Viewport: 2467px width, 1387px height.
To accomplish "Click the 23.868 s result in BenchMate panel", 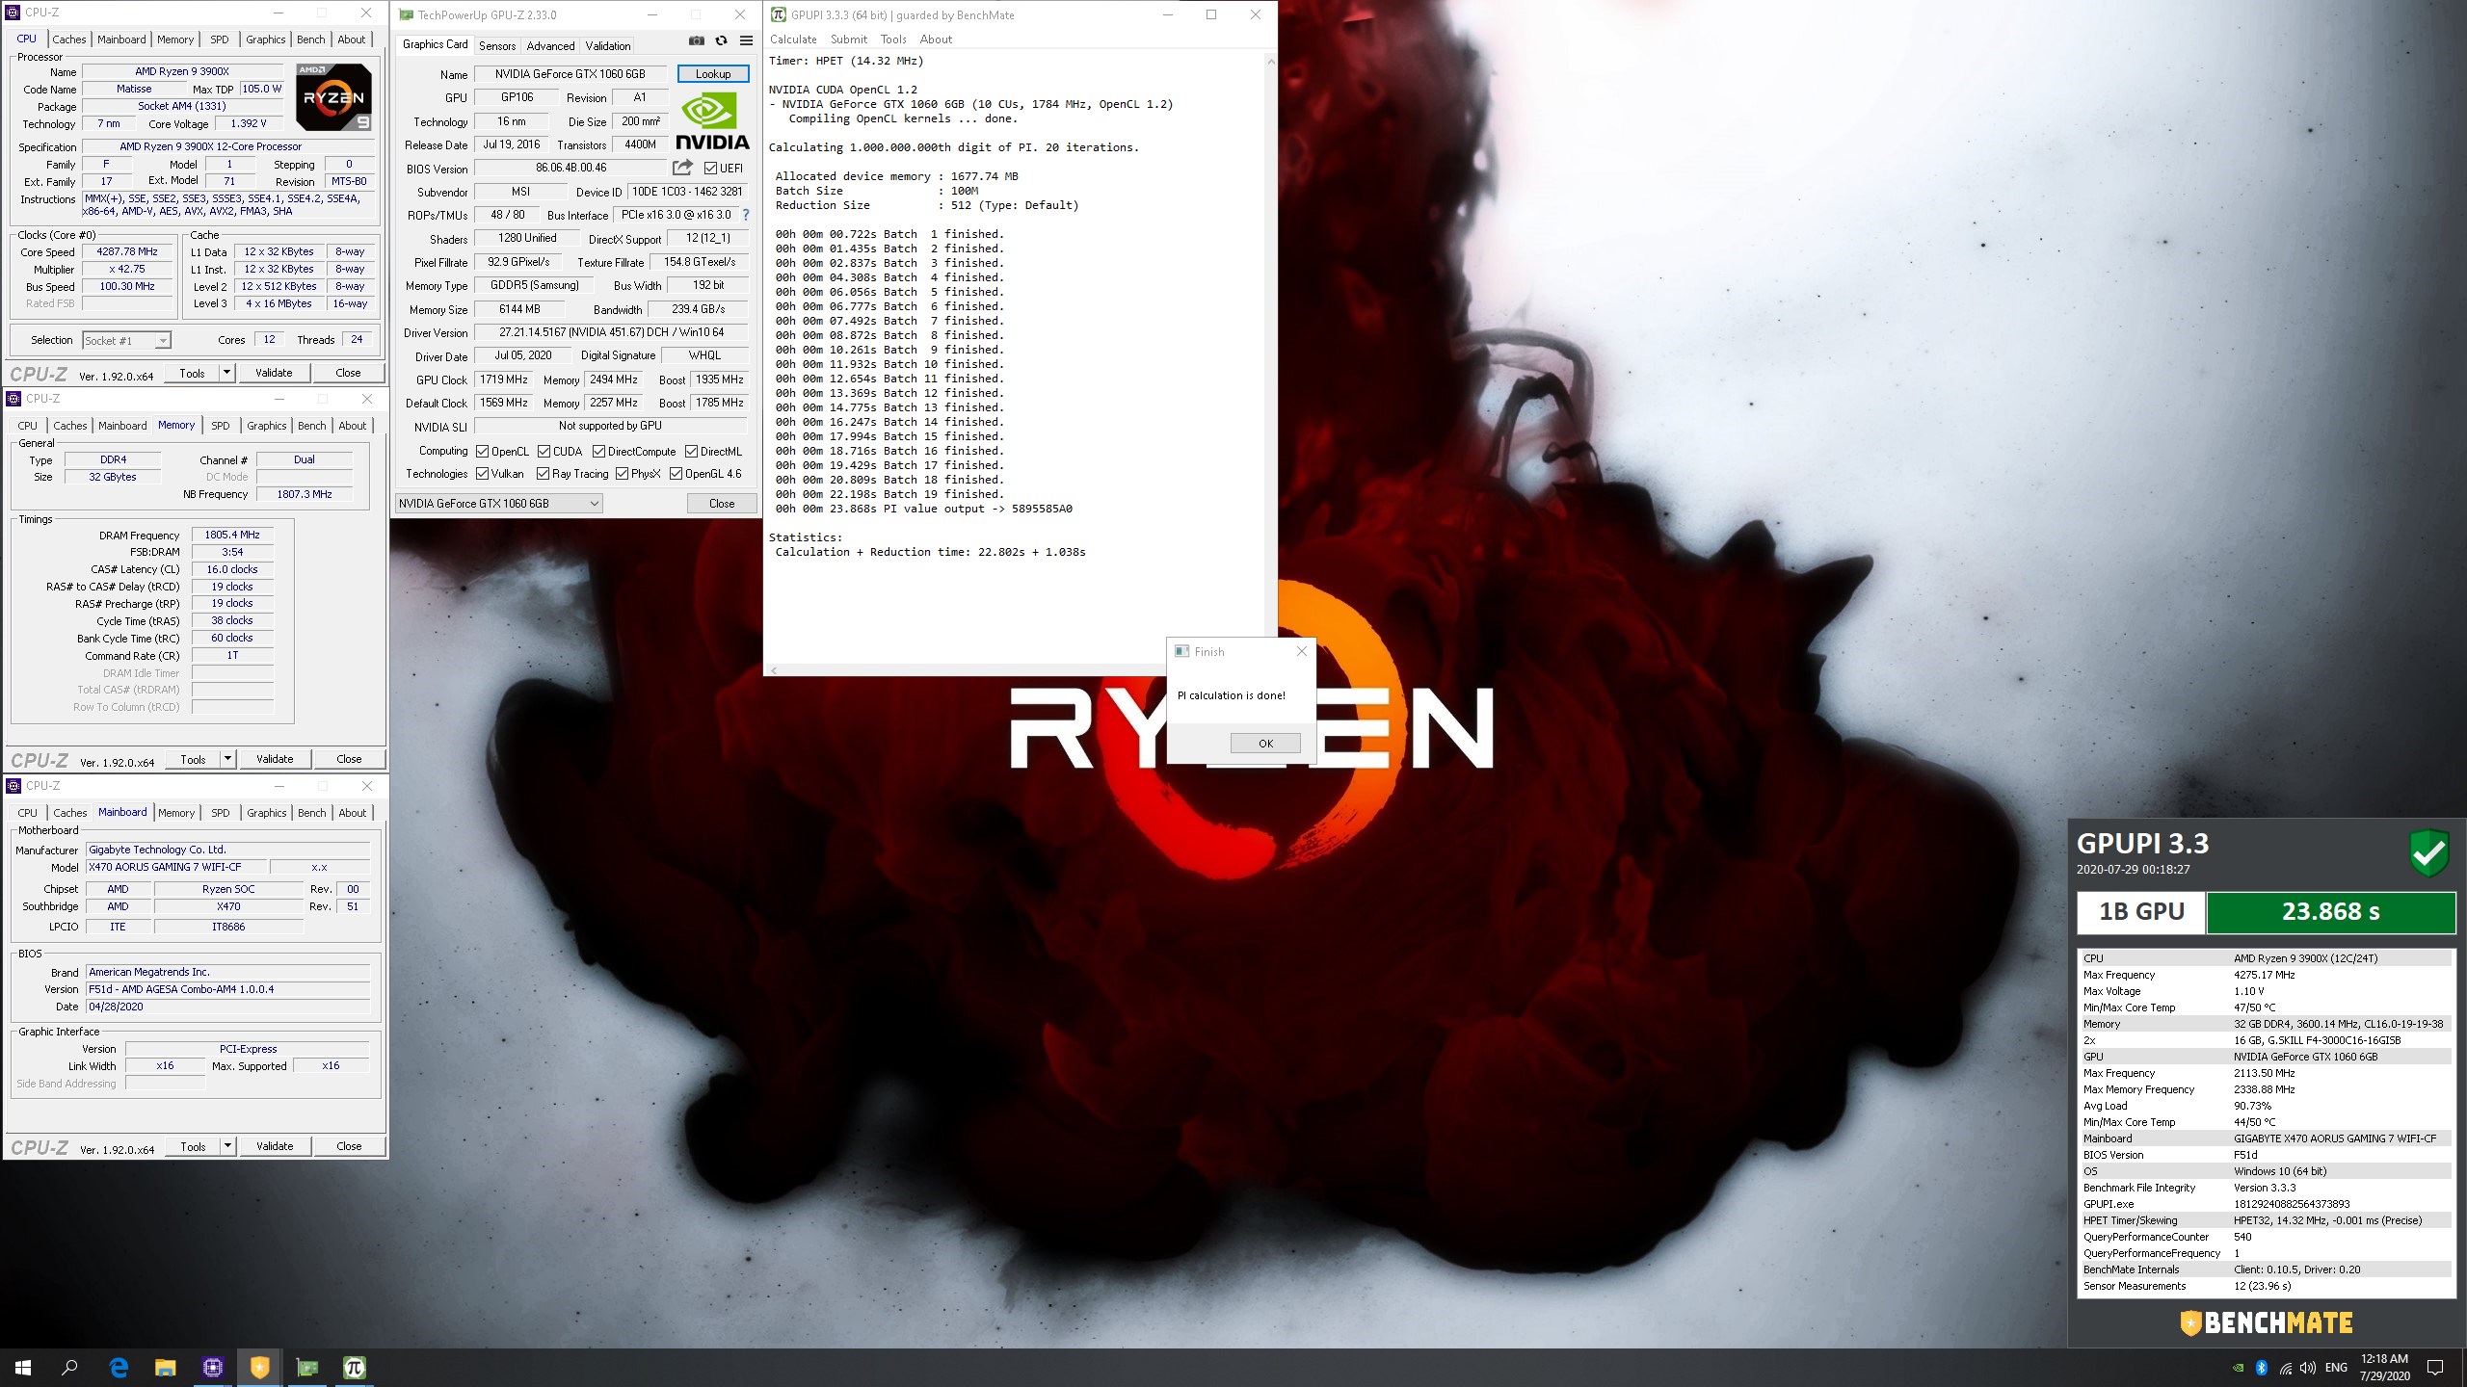I will tap(2330, 912).
